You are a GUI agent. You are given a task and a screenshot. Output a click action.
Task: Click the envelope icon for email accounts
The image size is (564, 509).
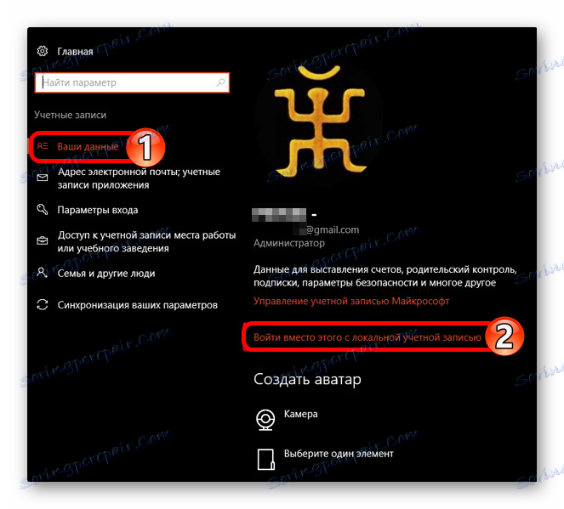pyautogui.click(x=43, y=178)
